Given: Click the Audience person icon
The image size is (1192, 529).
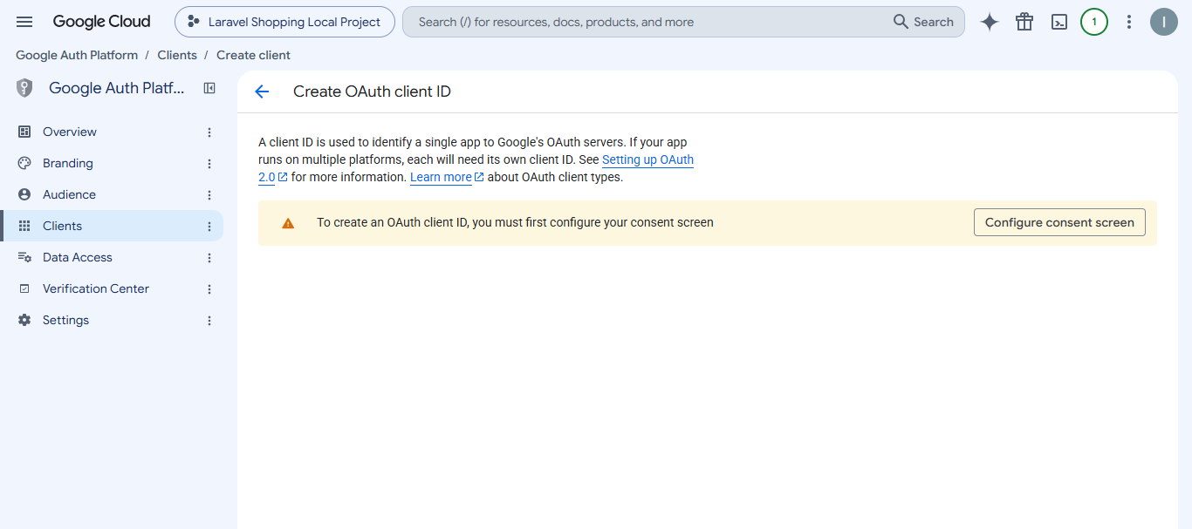Looking at the screenshot, I should (x=24, y=194).
